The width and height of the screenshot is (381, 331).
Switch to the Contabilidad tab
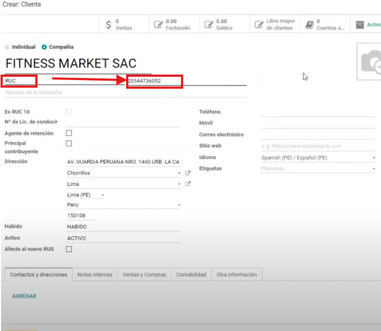pyautogui.click(x=191, y=275)
